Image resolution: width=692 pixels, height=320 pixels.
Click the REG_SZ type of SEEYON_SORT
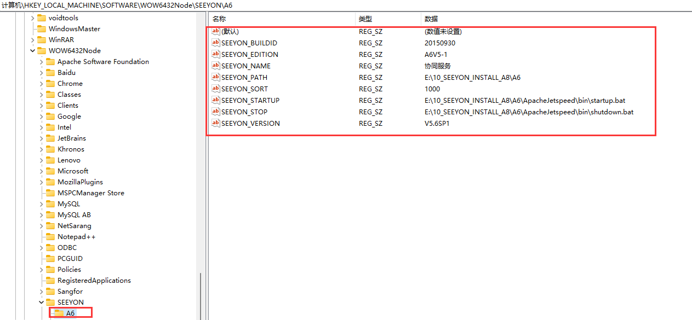pyautogui.click(x=371, y=89)
